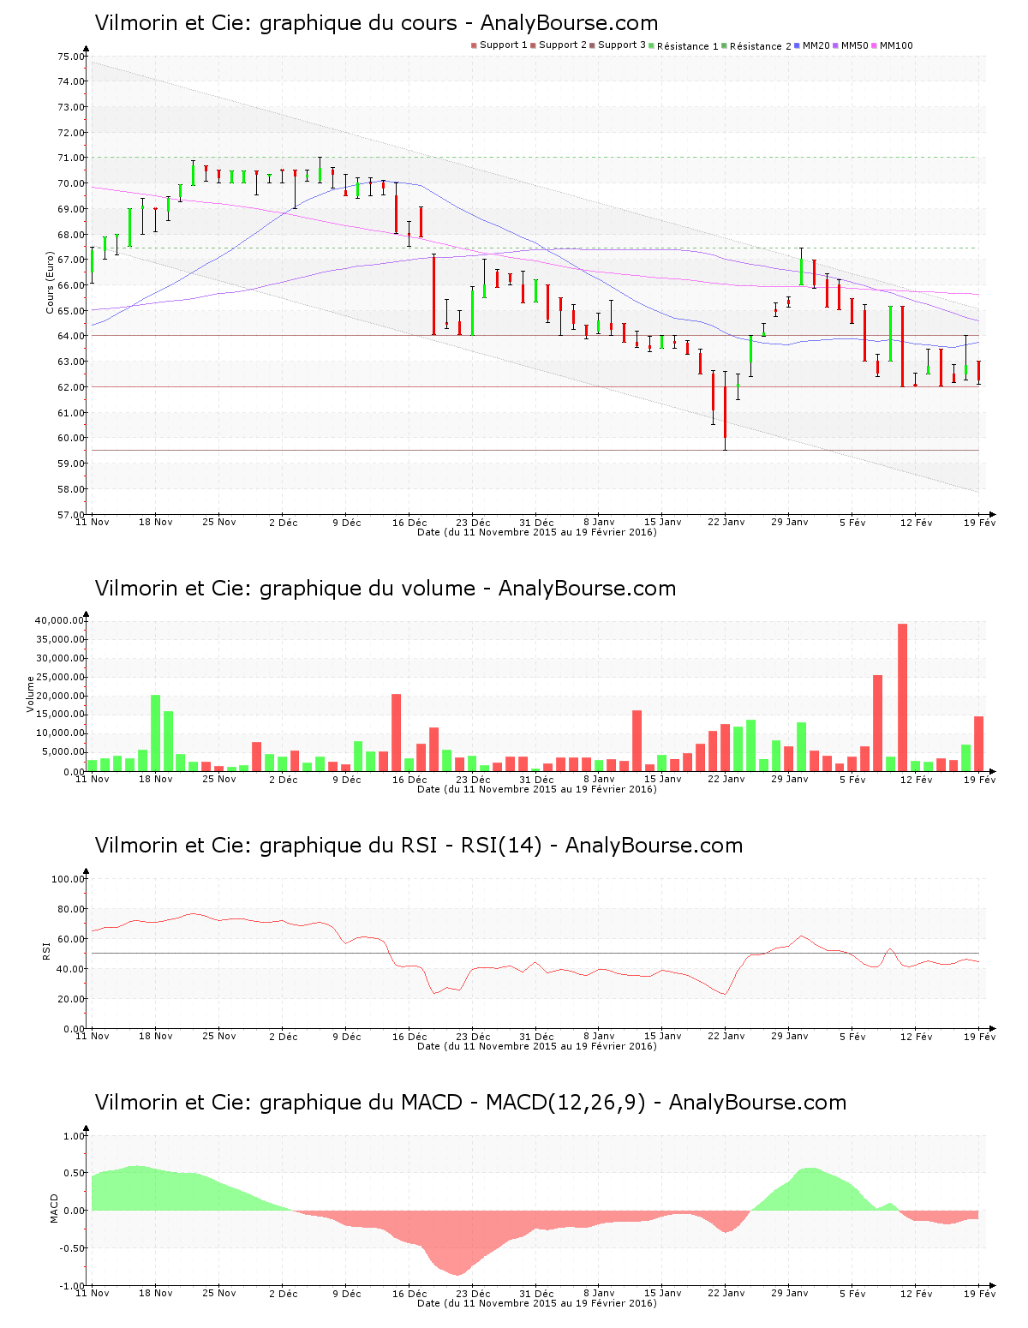Image resolution: width=1028 pixels, height=1328 pixels.
Task: Select the Support 2 legend label
Action: (563, 45)
